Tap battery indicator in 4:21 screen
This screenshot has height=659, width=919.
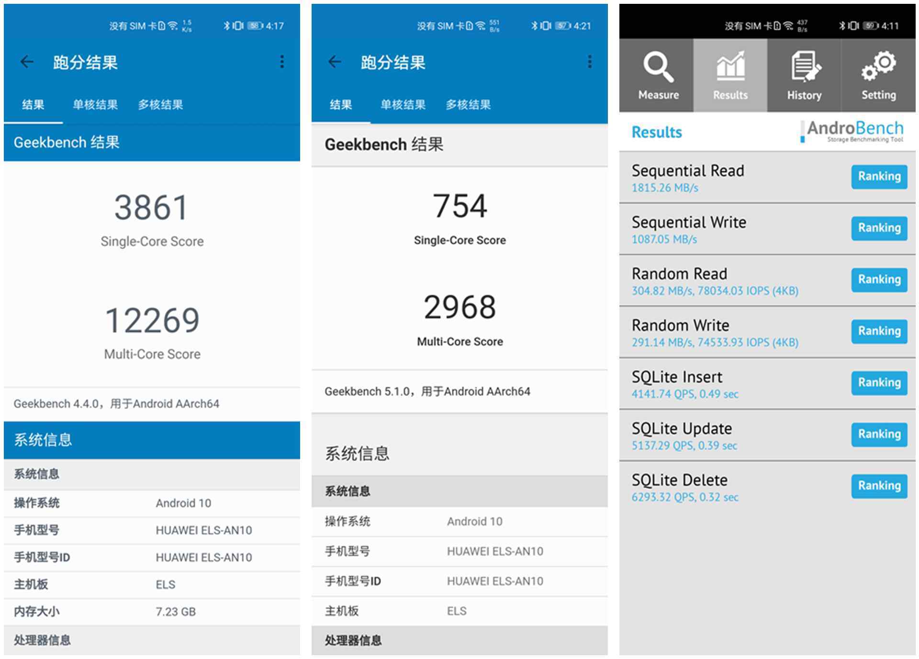(563, 26)
